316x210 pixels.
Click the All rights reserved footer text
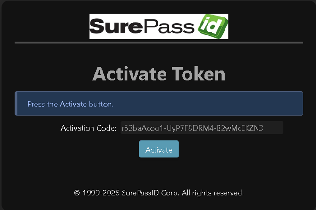(x=213, y=193)
